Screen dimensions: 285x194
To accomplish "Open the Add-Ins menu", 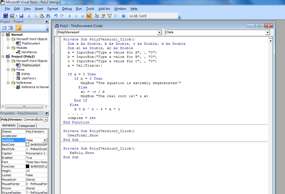I will tap(104, 9).
